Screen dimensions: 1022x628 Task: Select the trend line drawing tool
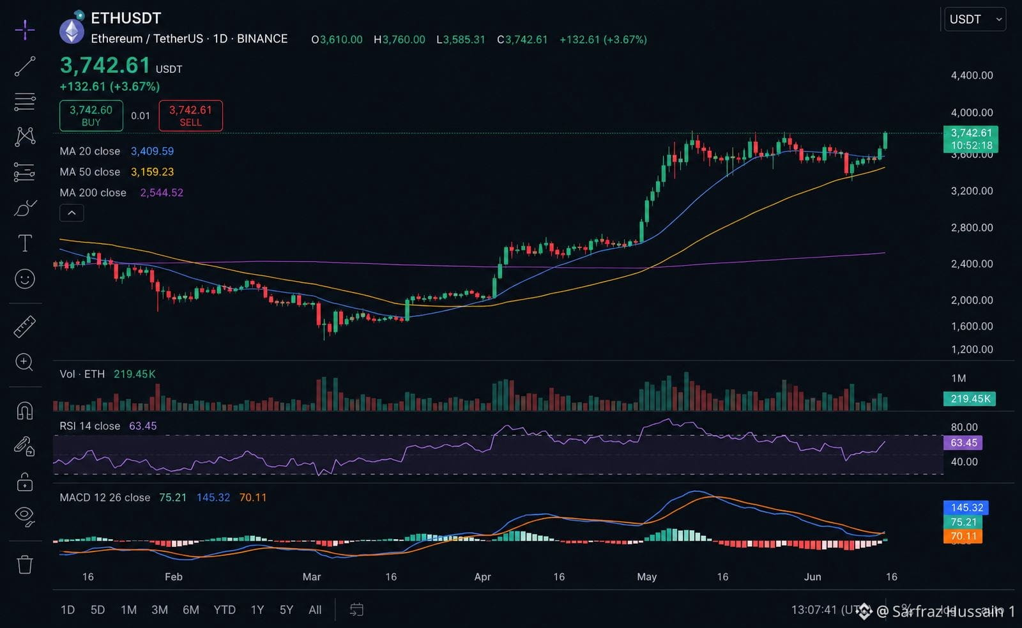25,66
